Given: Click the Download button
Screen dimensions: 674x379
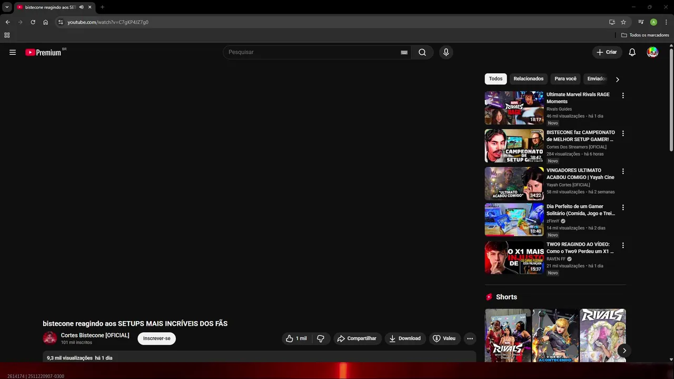Looking at the screenshot, I should pyautogui.click(x=404, y=338).
